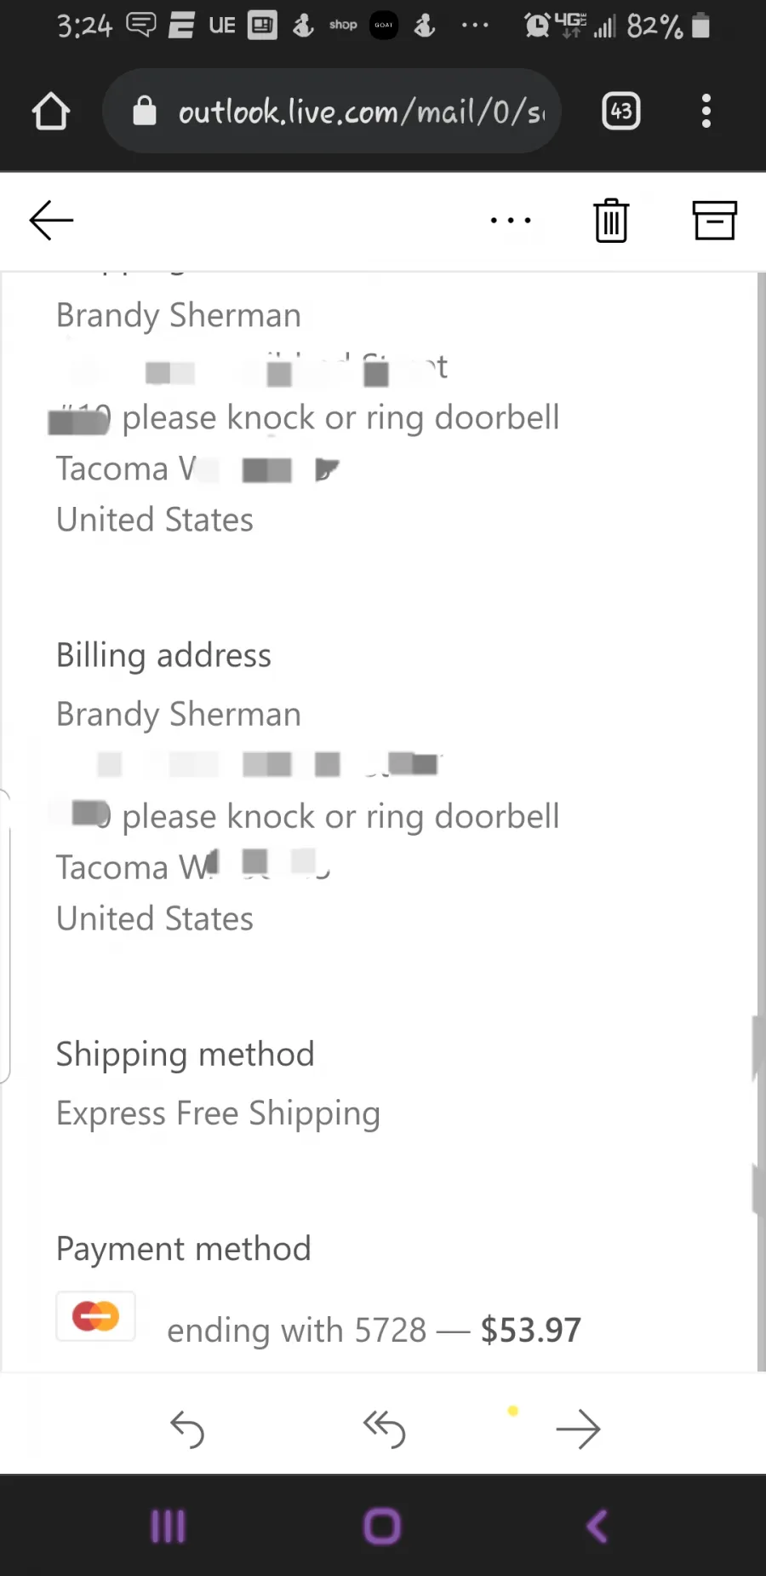Click the email page scrollbar
The height and width of the screenshot is (1576, 766).
pos(761,822)
